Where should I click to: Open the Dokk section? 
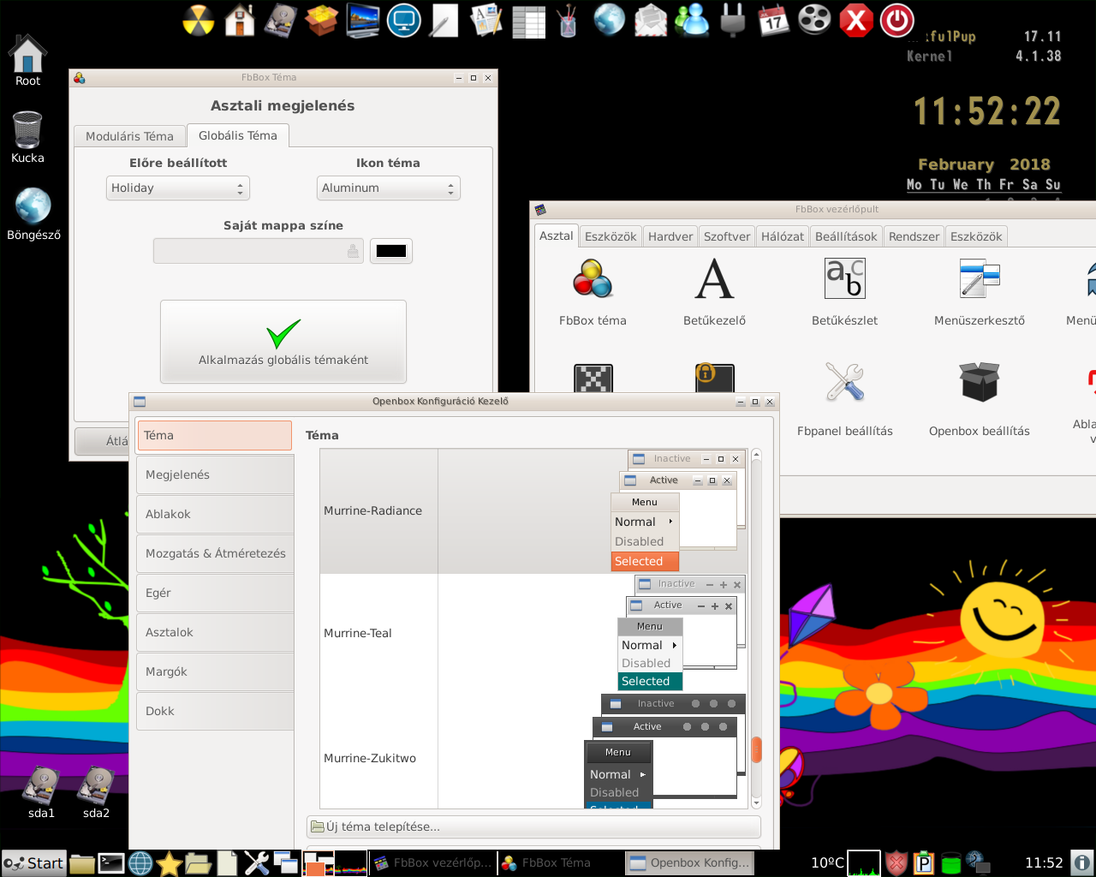pyautogui.click(x=215, y=711)
